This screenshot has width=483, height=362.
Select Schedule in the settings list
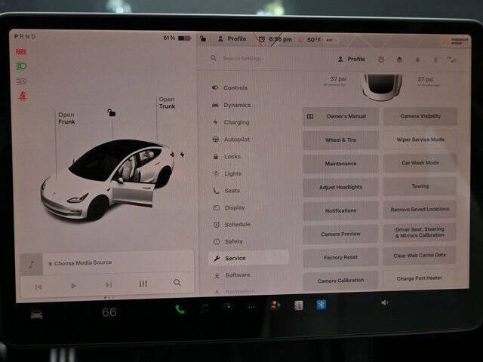pos(232,225)
